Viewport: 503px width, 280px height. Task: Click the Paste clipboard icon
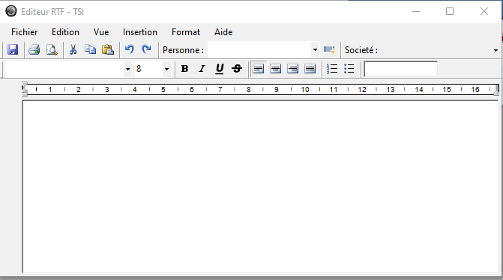[x=108, y=49]
